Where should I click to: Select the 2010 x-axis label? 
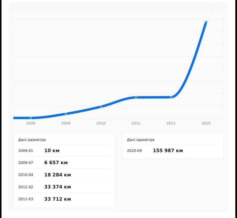pyautogui.click(x=101, y=123)
